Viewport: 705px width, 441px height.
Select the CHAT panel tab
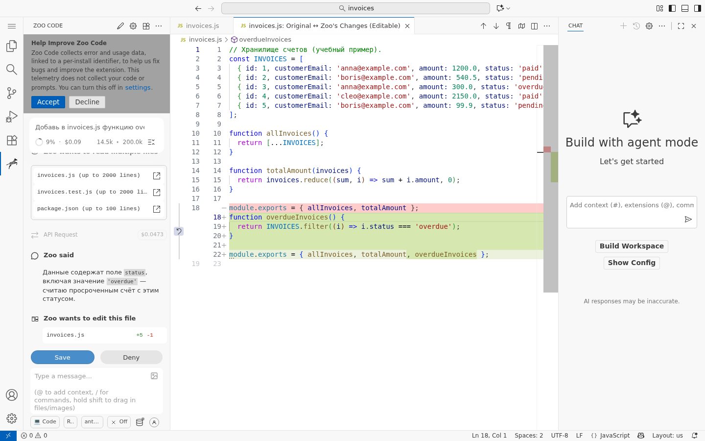(x=576, y=26)
